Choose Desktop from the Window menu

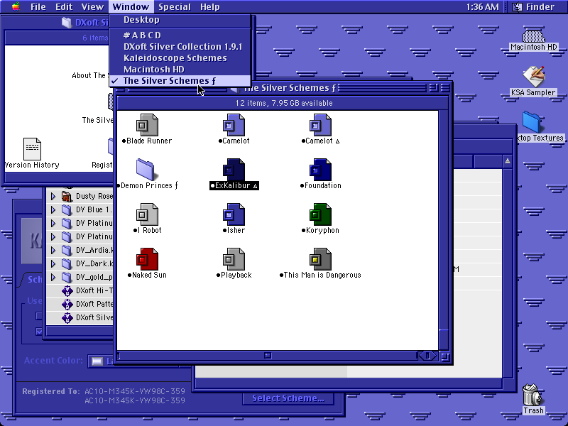(180, 20)
